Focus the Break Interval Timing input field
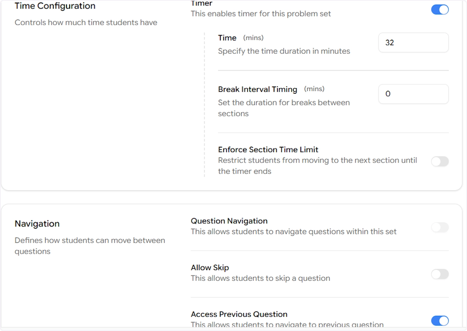Viewport: 467px width, 331px height. (x=413, y=94)
